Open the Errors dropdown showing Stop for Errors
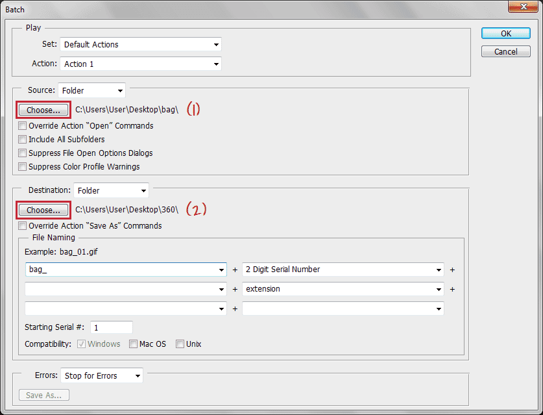Viewport: 543px width, 415px height. click(102, 376)
